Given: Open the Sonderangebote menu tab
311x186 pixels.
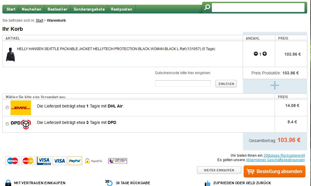Looking at the screenshot, I should tap(89, 9).
